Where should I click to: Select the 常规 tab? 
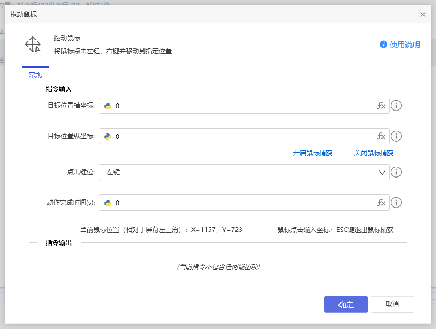point(35,75)
